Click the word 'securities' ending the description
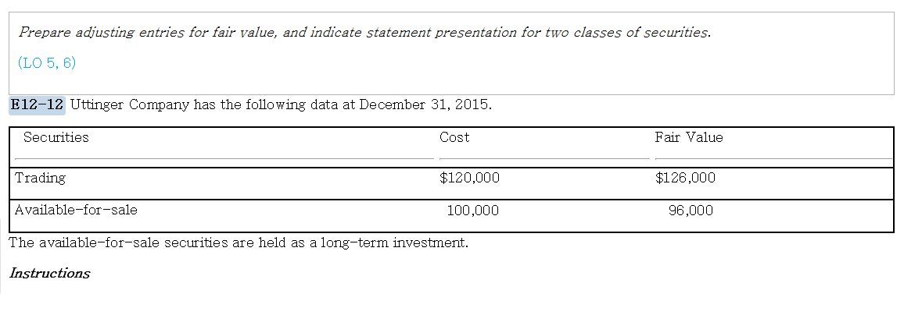904x315 pixels. pos(677,33)
